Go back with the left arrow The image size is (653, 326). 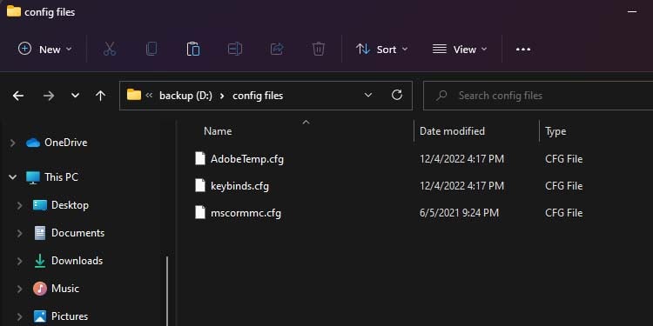pyautogui.click(x=18, y=96)
